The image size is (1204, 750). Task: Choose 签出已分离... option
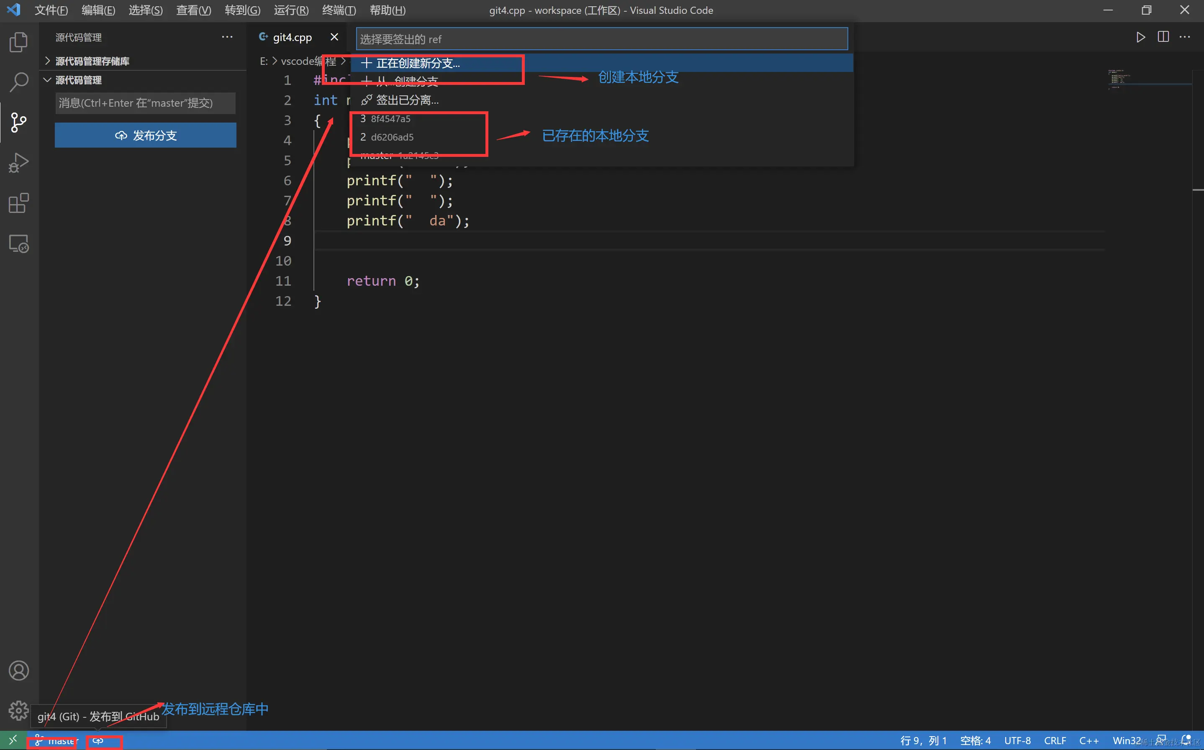601,100
